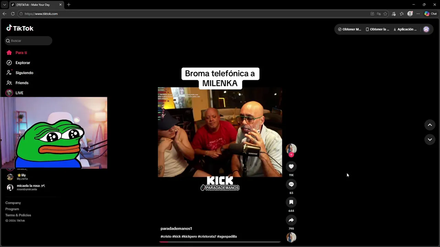Select the TikTok - Make Your Day tab
The image size is (440, 247).
pos(36,4)
